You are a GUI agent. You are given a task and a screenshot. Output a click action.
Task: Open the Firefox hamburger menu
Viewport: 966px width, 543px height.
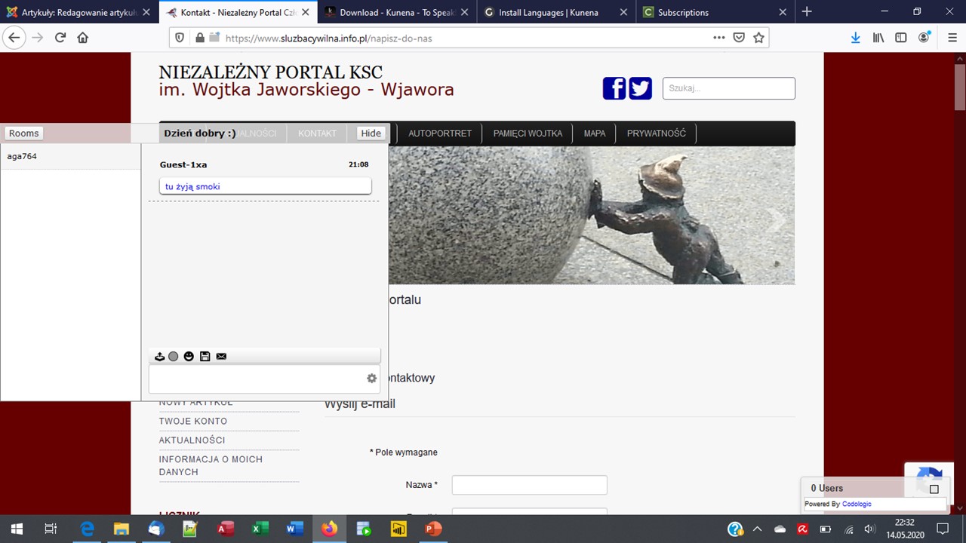pyautogui.click(x=952, y=38)
